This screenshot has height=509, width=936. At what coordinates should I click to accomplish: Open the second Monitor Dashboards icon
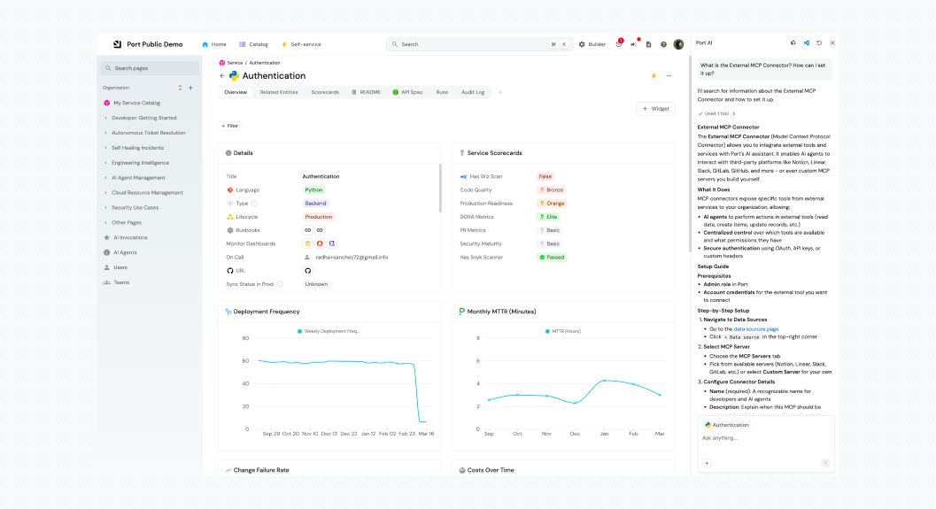320,243
